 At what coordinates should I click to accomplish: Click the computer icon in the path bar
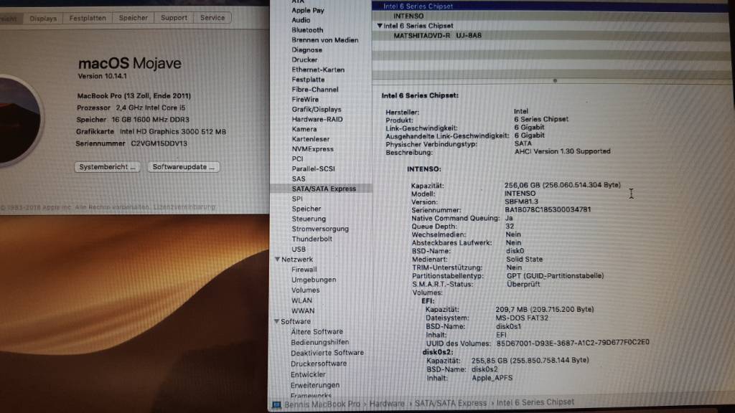276,404
